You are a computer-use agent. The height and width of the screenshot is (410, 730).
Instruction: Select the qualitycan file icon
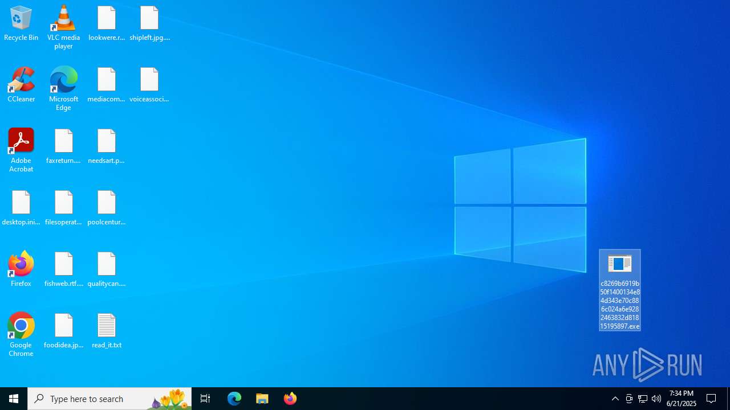(x=107, y=269)
